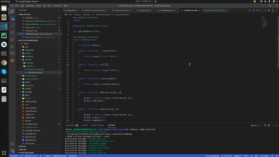The height and width of the screenshot is (157, 279).
Task: Open the Activities overview in the top bar
Action: tap(6, 1)
